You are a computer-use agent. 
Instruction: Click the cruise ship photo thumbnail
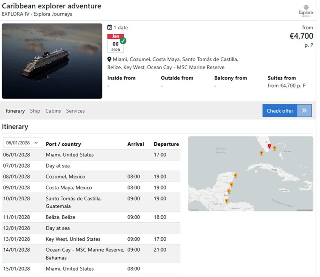52,61
